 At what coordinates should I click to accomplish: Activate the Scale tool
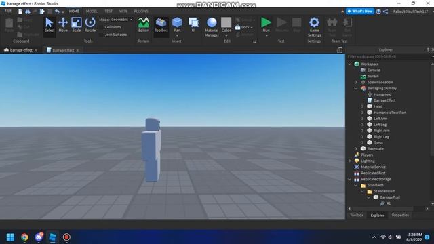(x=77, y=25)
